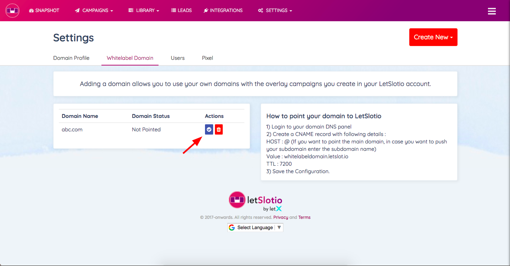Switch to the Users tab
This screenshot has height=266, width=510.
178,58
